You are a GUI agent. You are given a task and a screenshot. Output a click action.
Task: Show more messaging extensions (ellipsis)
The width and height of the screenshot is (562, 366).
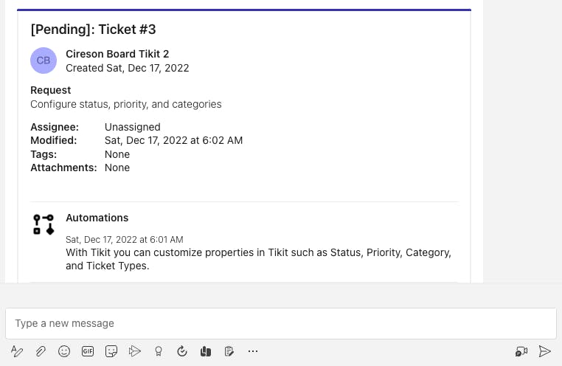point(253,351)
